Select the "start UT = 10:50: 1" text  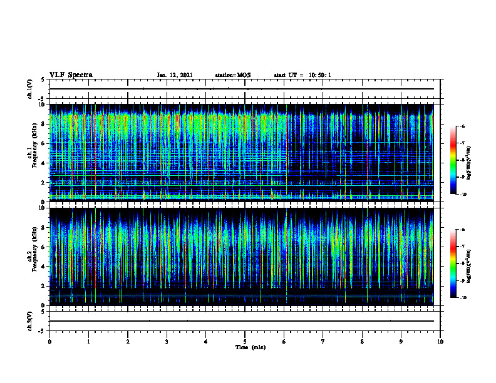pyautogui.click(x=302, y=75)
